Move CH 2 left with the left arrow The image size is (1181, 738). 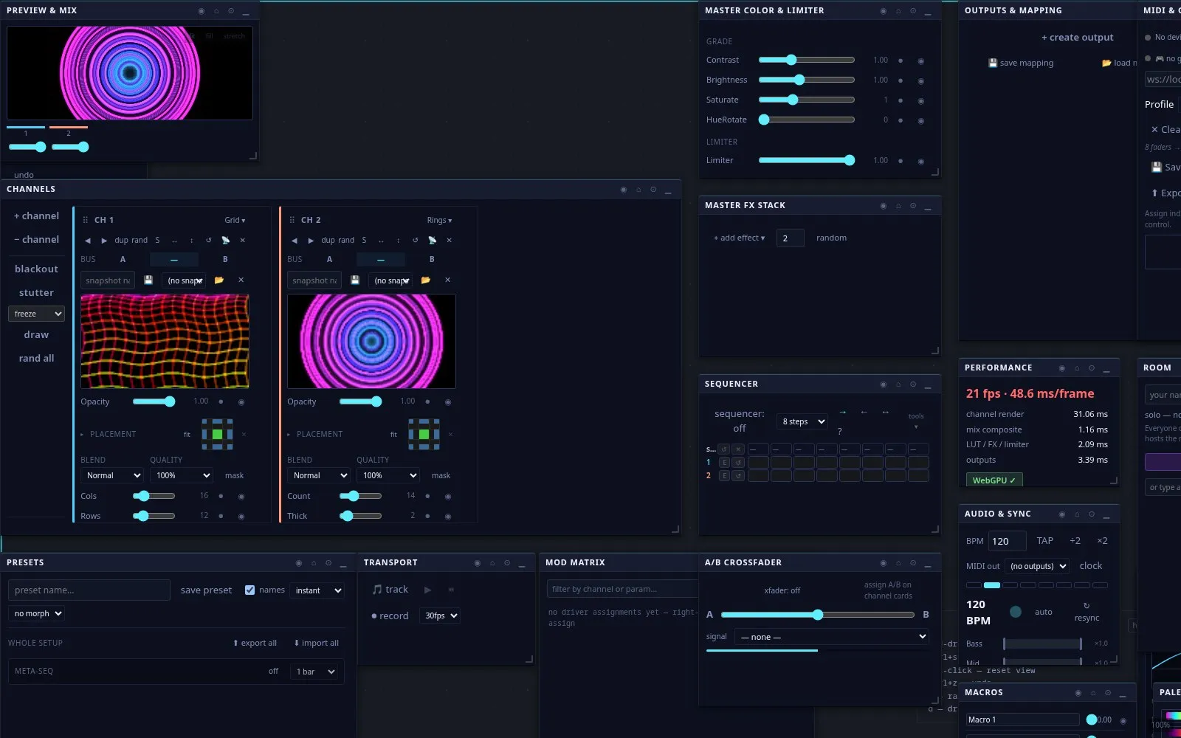pos(295,241)
